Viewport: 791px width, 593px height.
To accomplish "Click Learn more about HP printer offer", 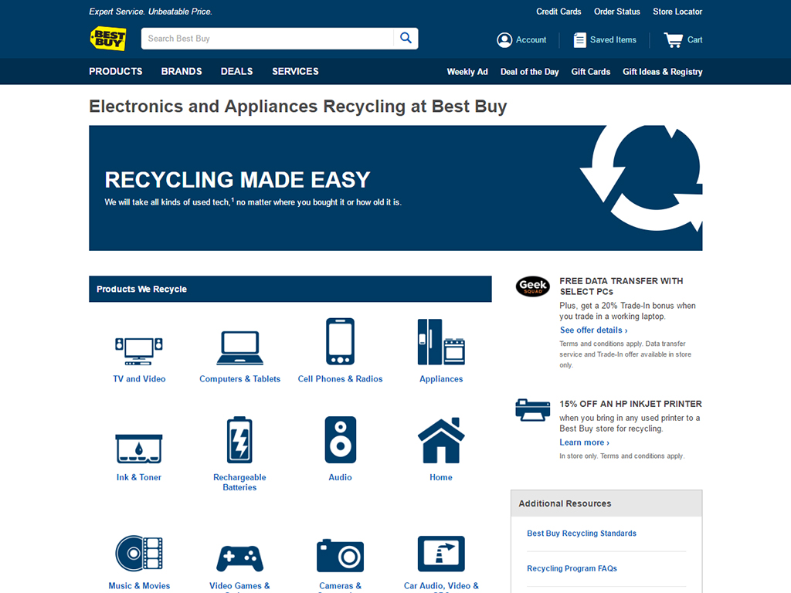I will click(584, 442).
